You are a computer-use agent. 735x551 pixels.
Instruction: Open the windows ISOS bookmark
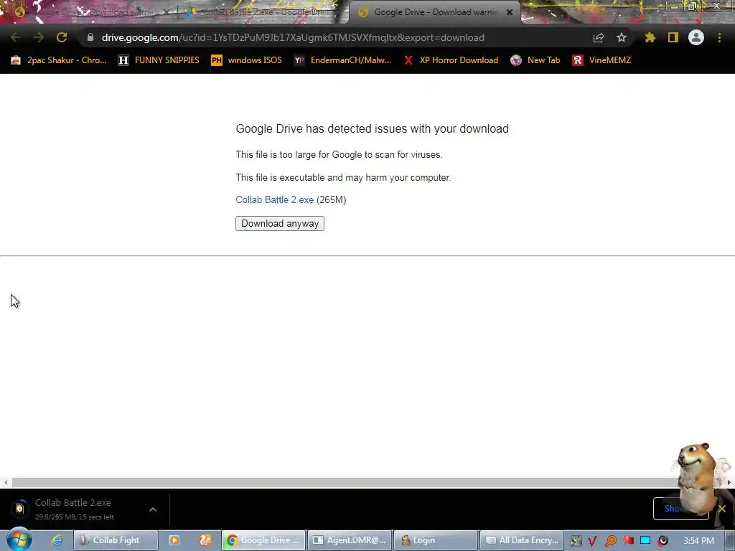point(247,60)
